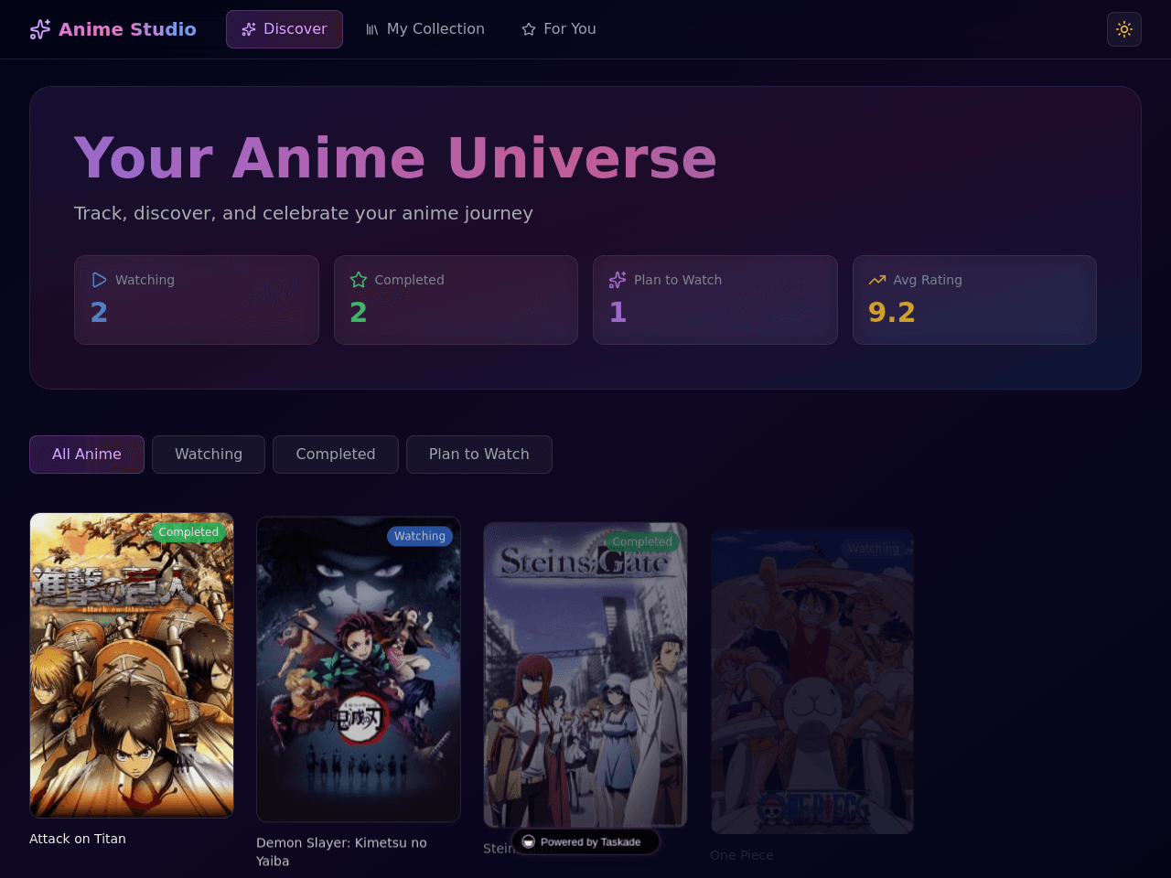1171x878 pixels.
Task: Click the star icon in Completed stat card
Action: 359,280
